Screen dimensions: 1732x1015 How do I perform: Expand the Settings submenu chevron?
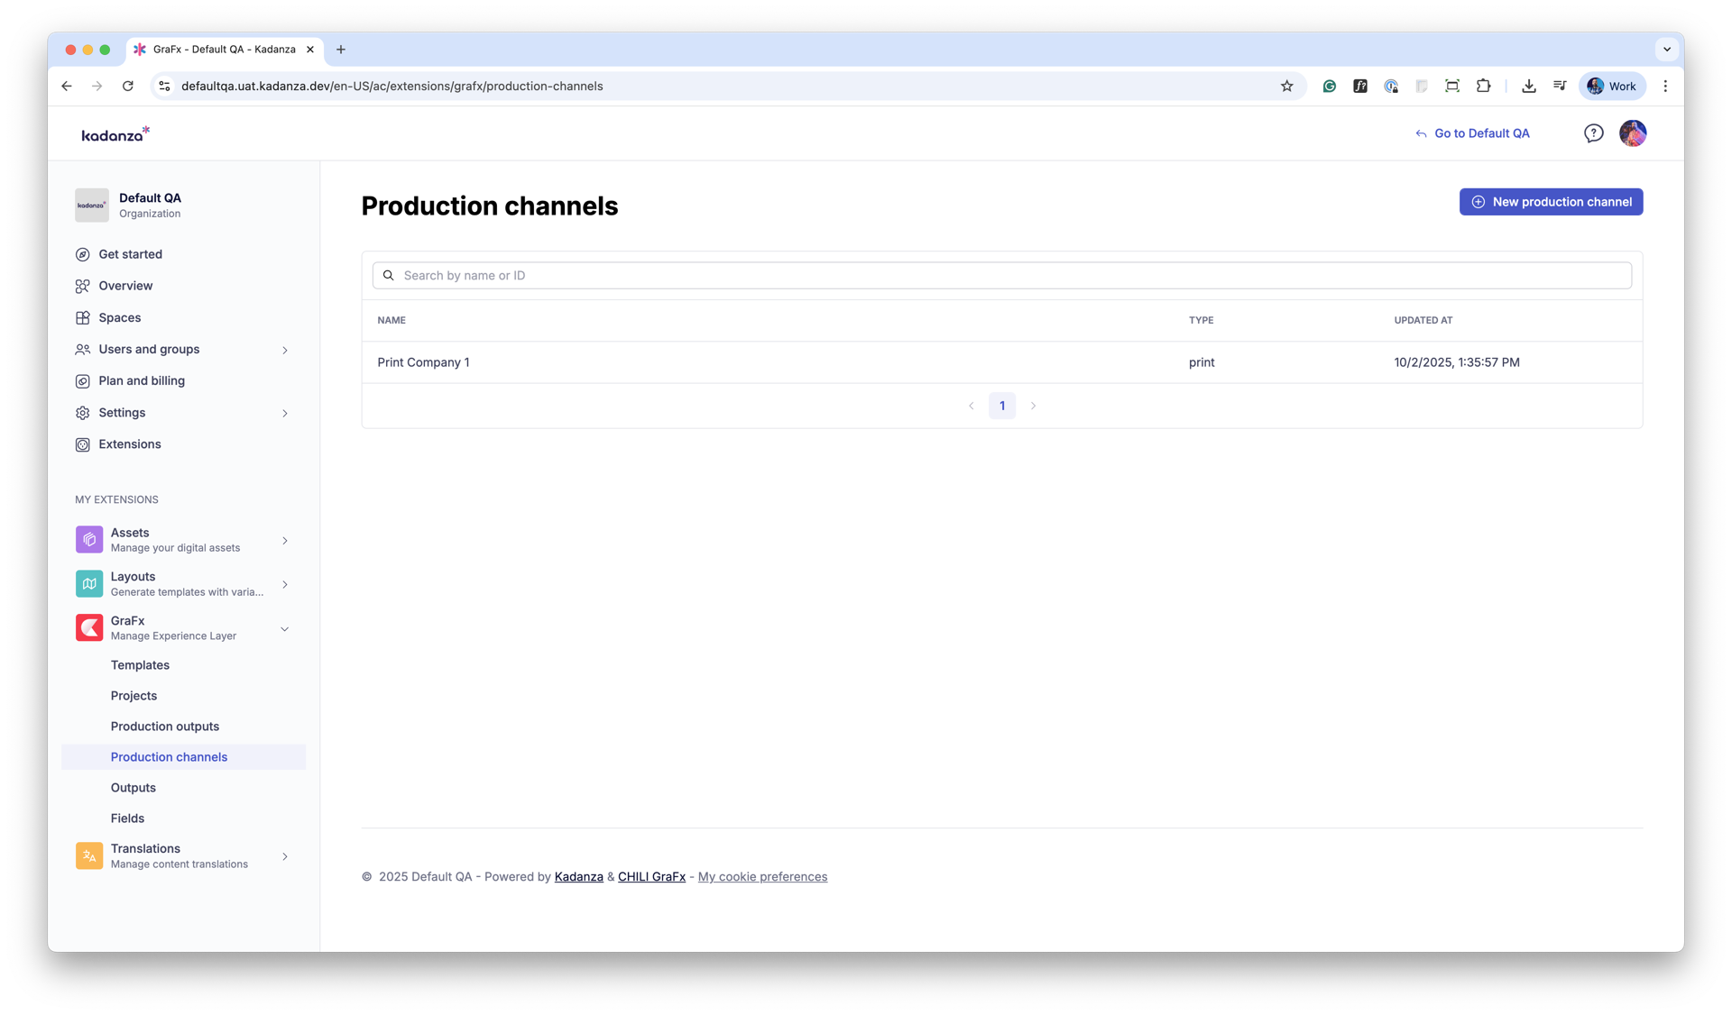(x=285, y=413)
